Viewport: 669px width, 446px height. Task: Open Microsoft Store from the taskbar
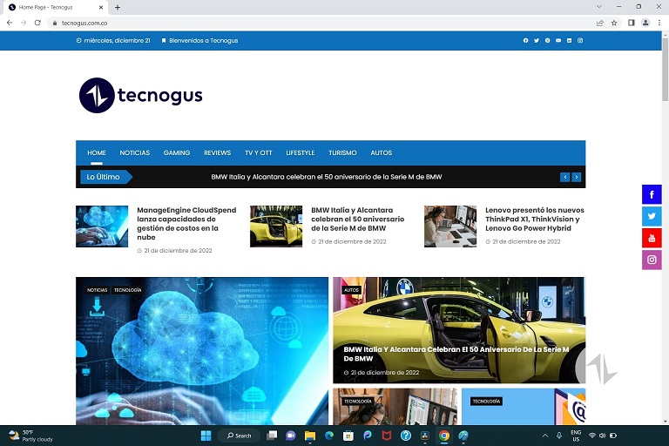click(348, 436)
